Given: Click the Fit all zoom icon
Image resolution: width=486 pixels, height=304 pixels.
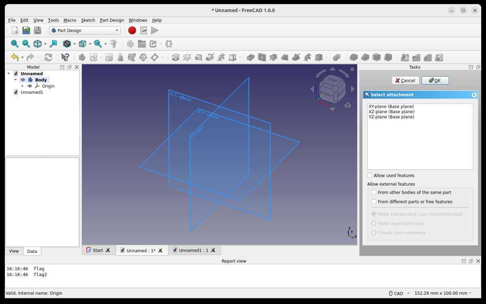Looking at the screenshot, I should 15,44.
